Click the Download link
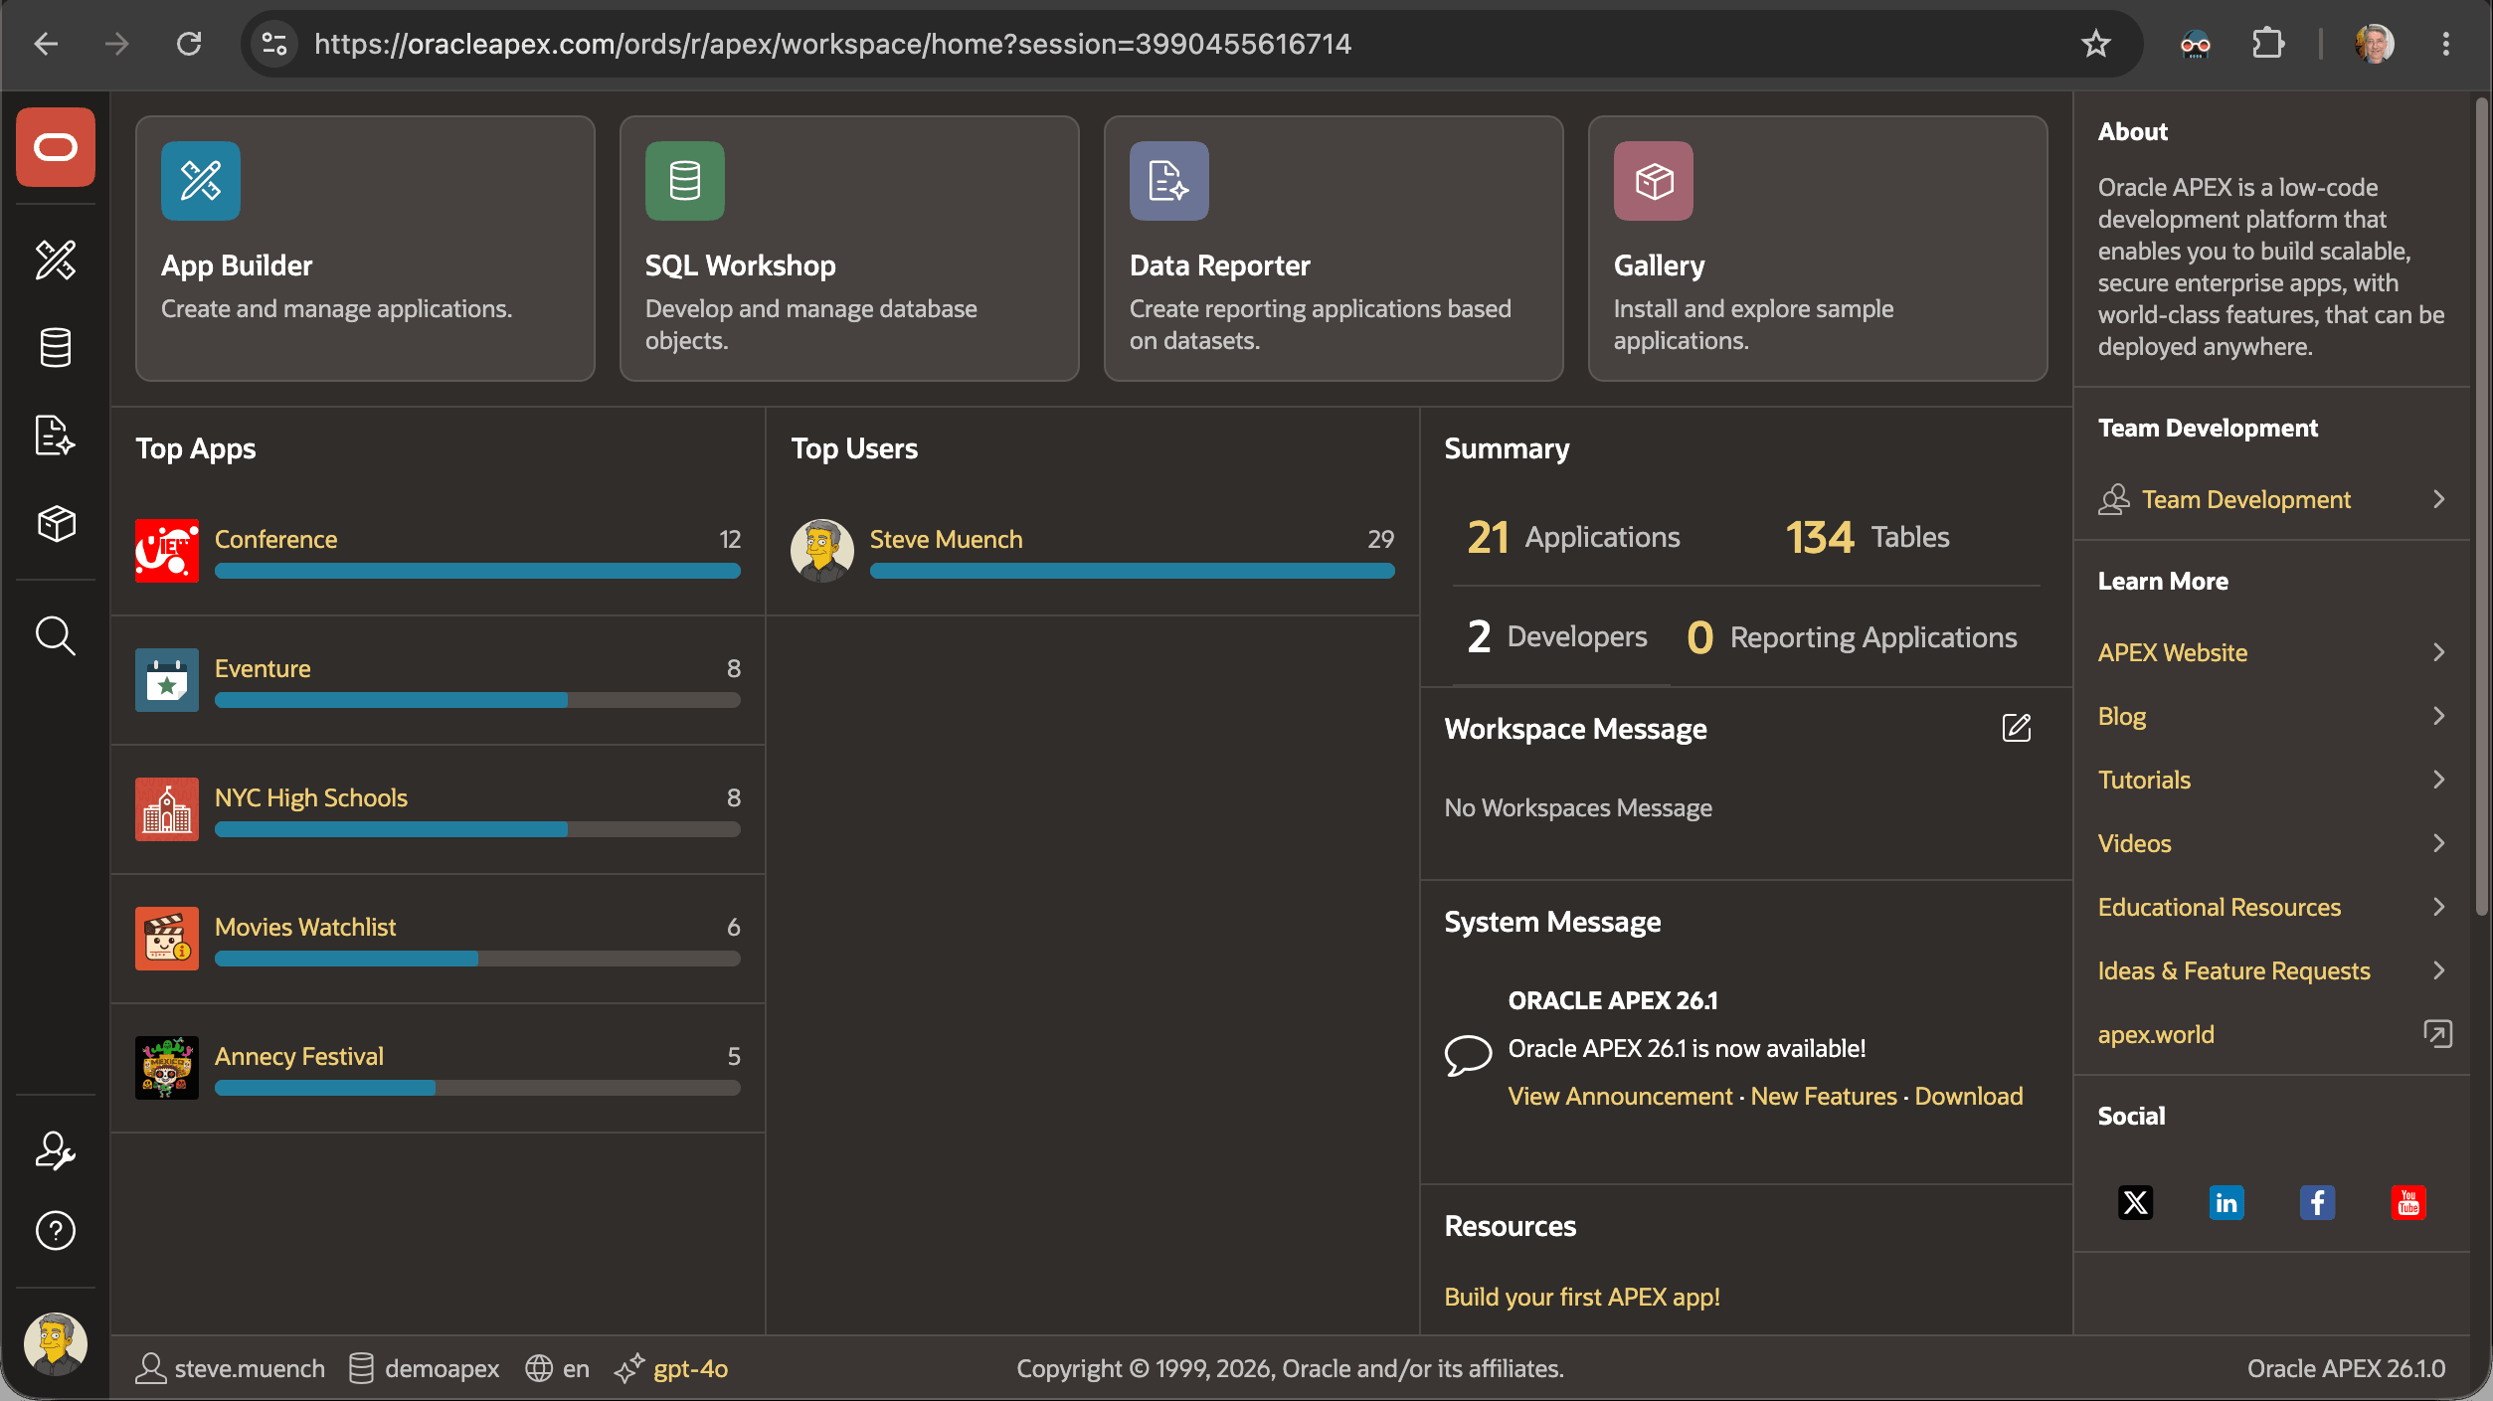This screenshot has width=2493, height=1401. click(1969, 1096)
